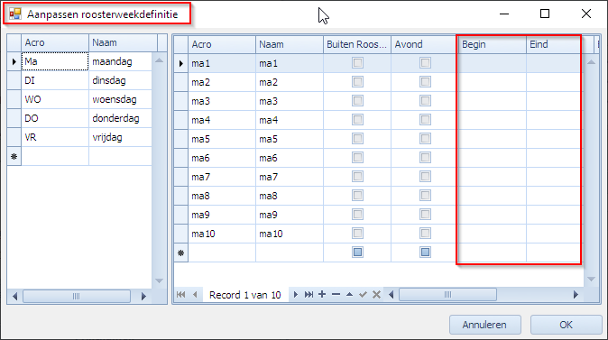Click the day list horizontal scrollbar thumb
Screen dimensions: 608x340
coord(77,297)
